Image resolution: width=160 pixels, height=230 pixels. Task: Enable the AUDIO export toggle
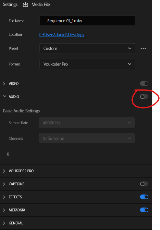144,96
